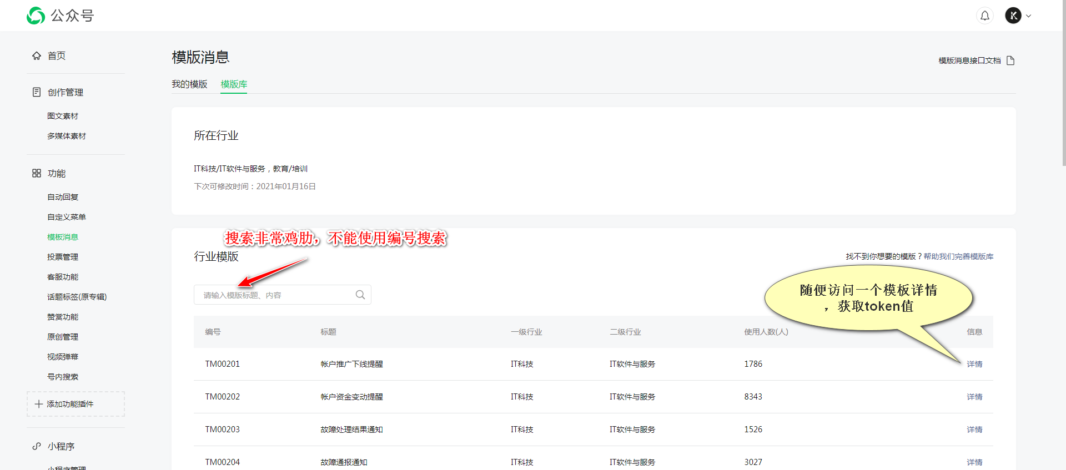Open 图文素材 under 创作管理
This screenshot has height=470, width=1066.
[63, 116]
